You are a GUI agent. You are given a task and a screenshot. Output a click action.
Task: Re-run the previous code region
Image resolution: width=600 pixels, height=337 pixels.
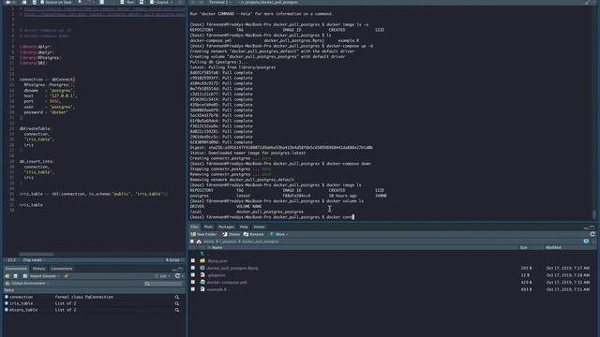[142, 2]
